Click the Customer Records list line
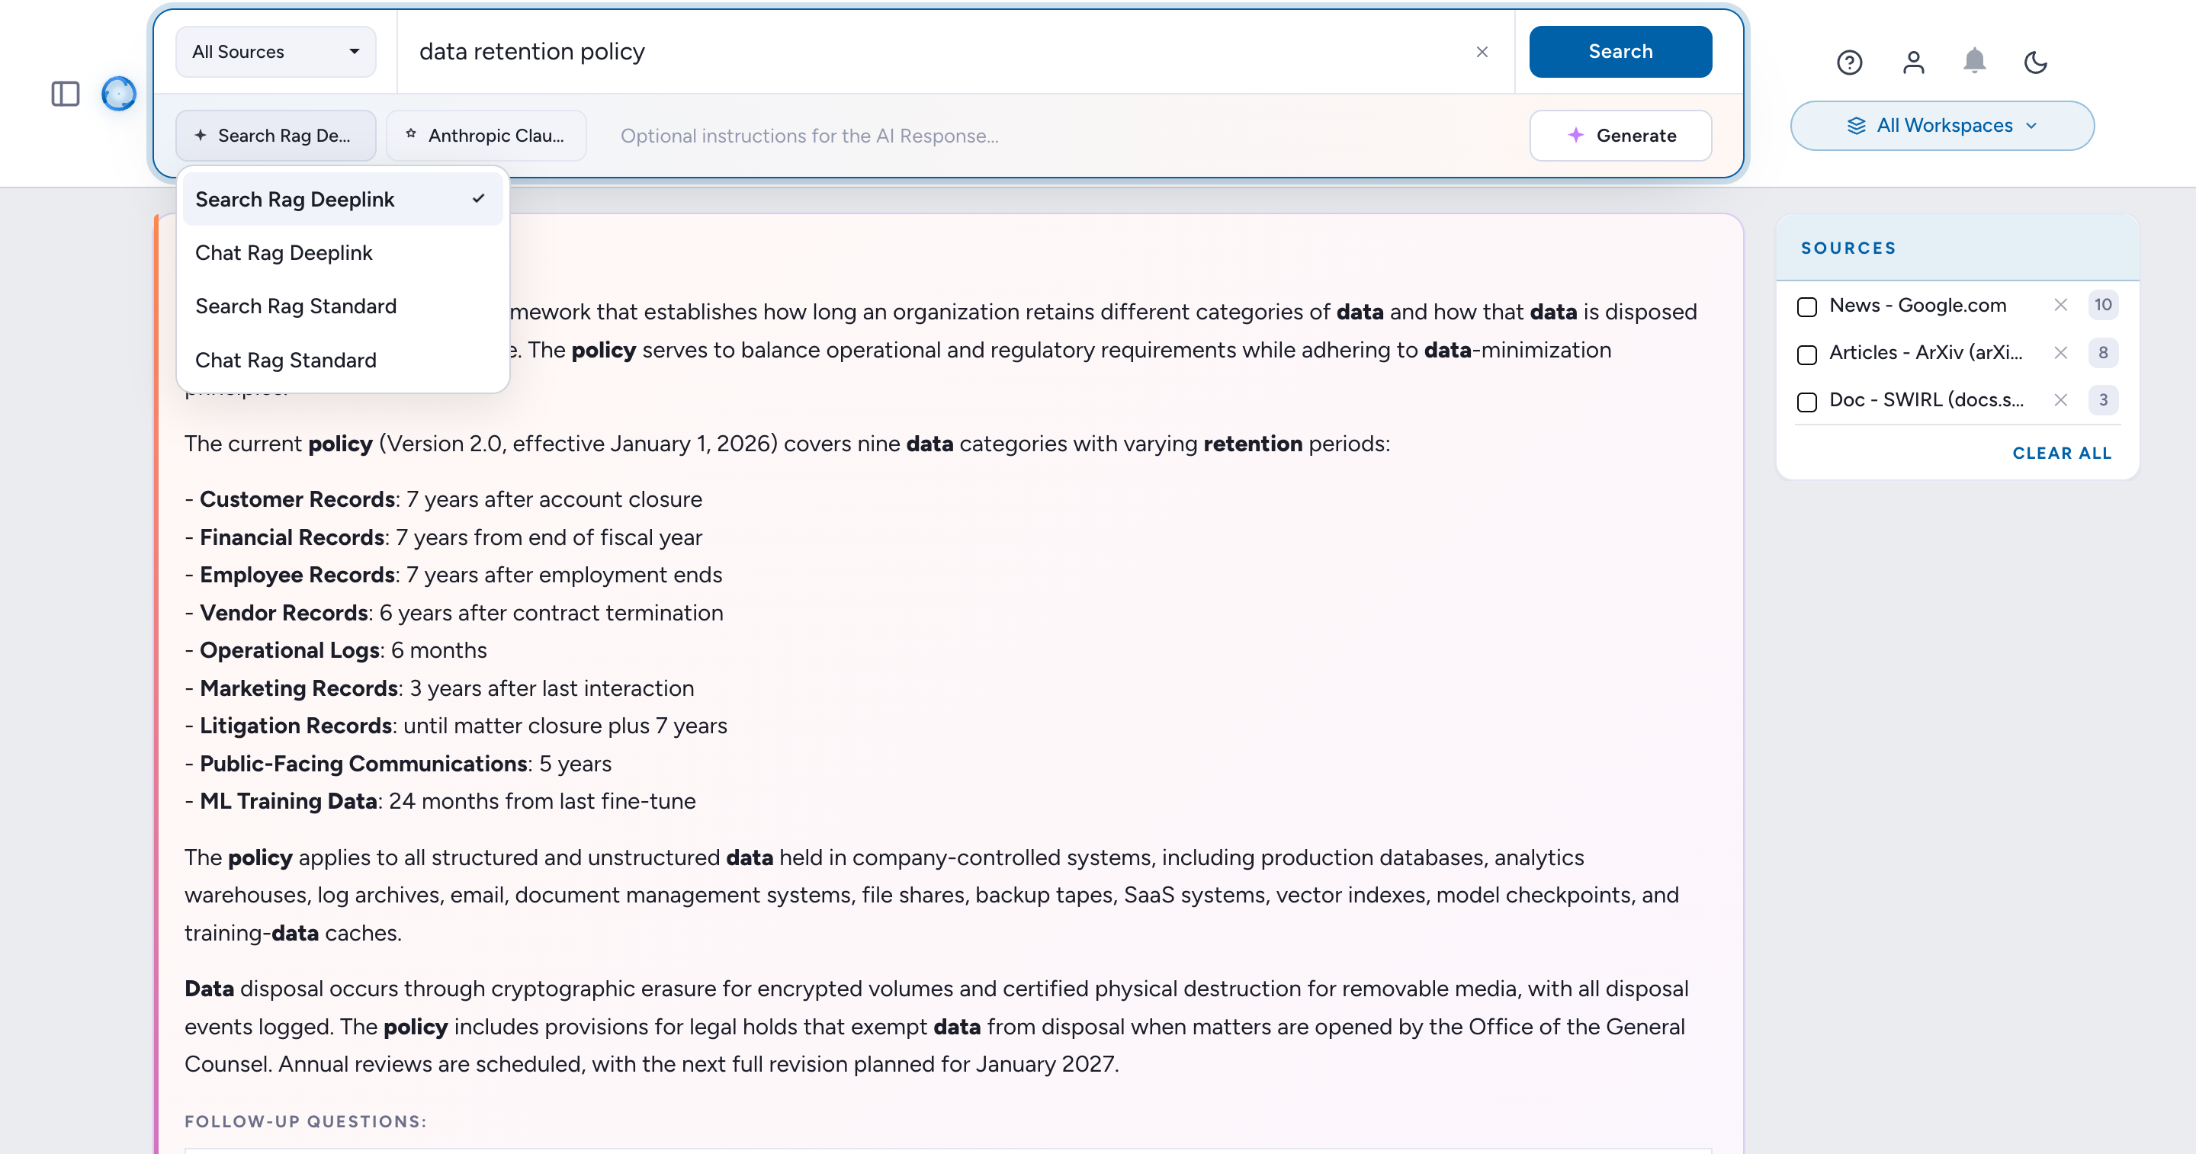This screenshot has width=2196, height=1154. (x=443, y=499)
